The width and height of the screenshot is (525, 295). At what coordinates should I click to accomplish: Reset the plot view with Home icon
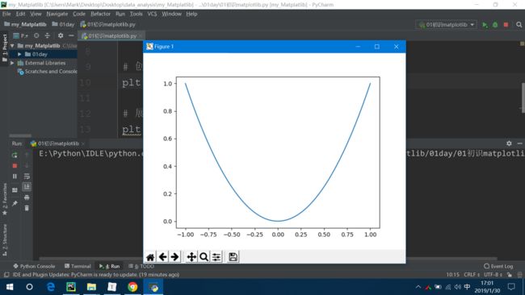coord(150,257)
